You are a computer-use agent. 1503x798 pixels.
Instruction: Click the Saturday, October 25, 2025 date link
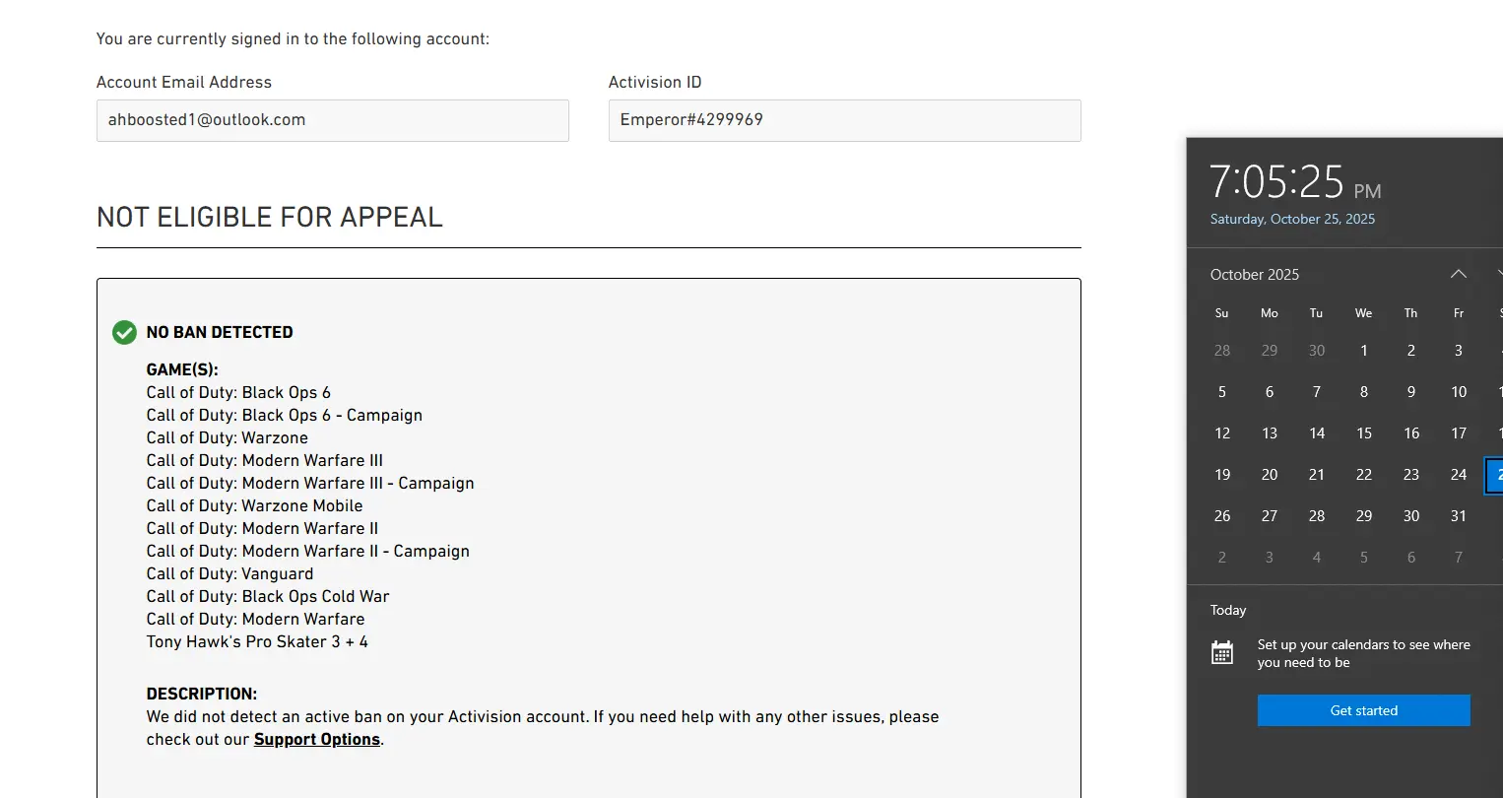(1292, 219)
